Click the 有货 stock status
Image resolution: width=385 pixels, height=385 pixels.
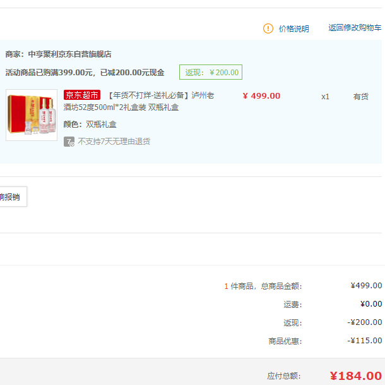pos(360,97)
